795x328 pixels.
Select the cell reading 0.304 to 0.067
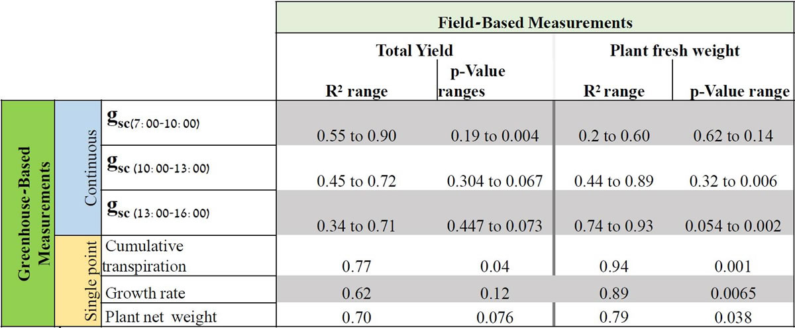(495, 182)
